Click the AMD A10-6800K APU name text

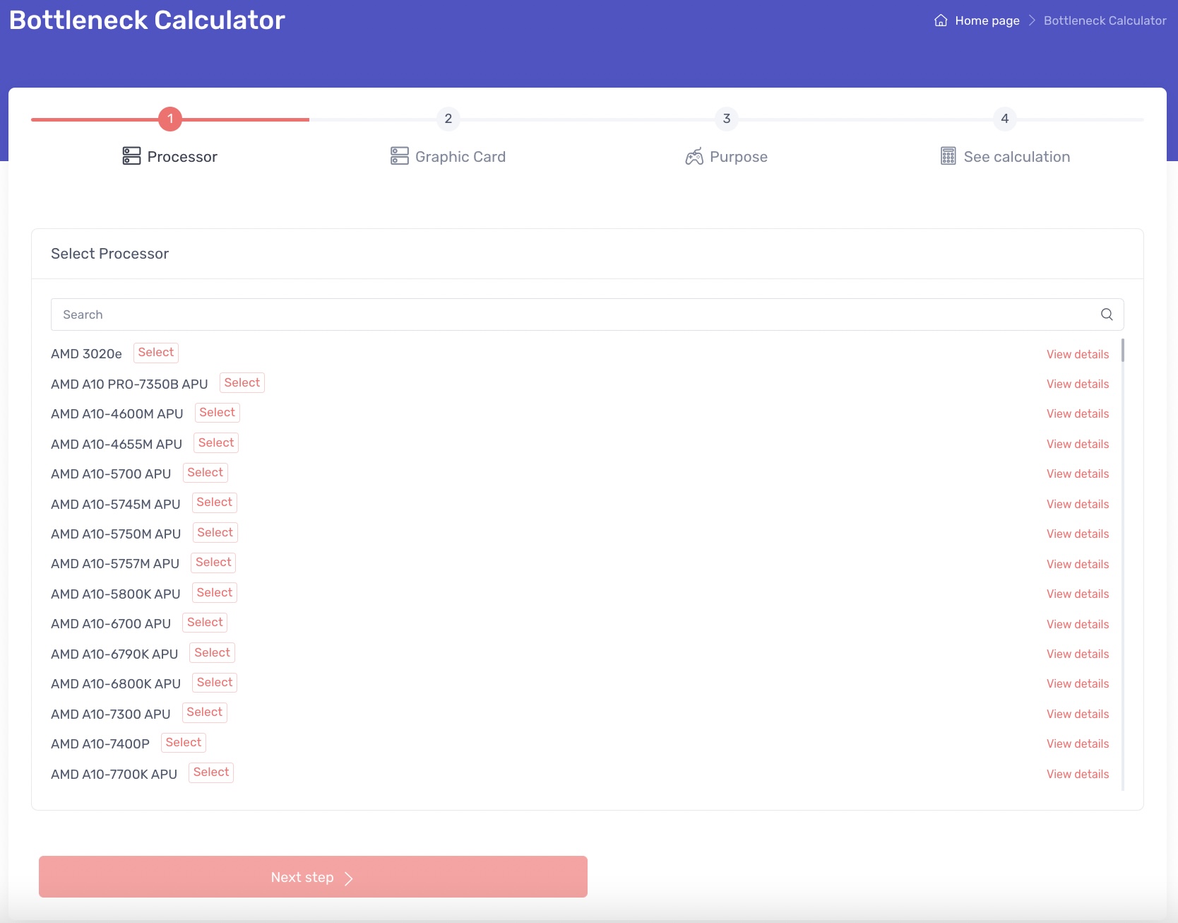point(116,684)
